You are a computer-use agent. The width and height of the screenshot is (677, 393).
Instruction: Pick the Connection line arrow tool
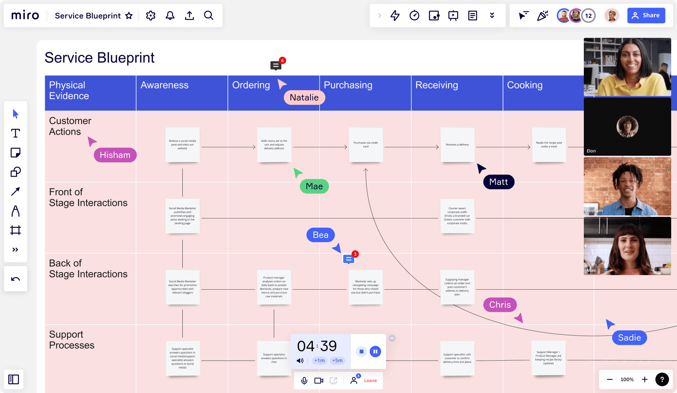(x=15, y=191)
